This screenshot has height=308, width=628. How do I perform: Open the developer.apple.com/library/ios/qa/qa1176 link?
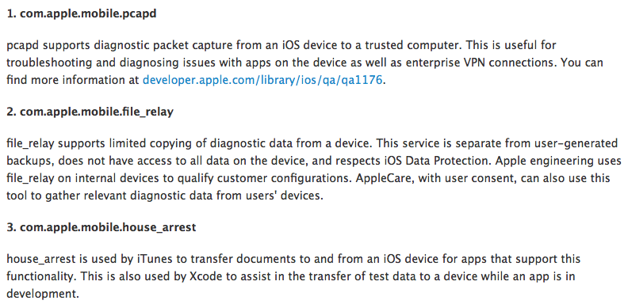point(262,81)
